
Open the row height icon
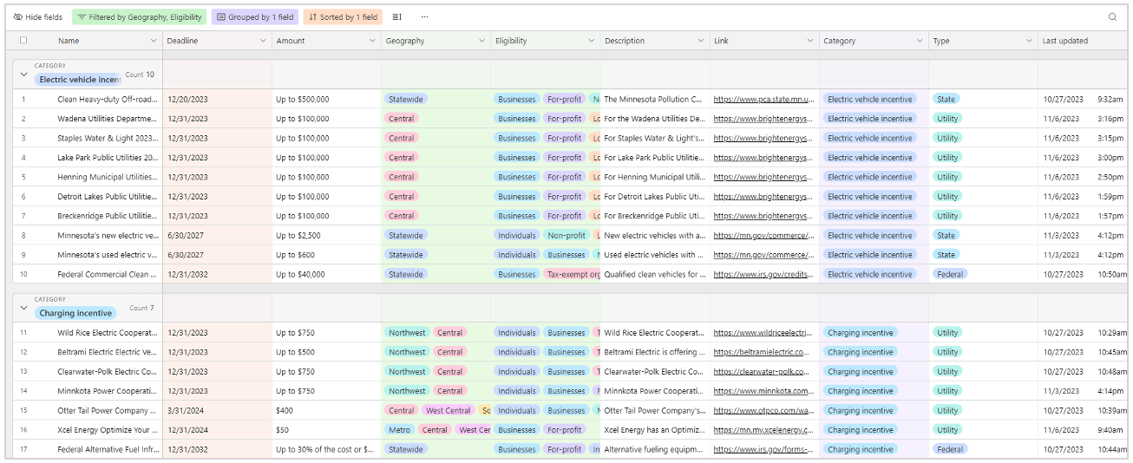tap(396, 16)
